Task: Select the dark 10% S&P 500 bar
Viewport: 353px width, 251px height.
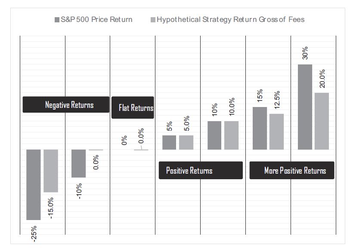Action: pyautogui.click(x=214, y=135)
